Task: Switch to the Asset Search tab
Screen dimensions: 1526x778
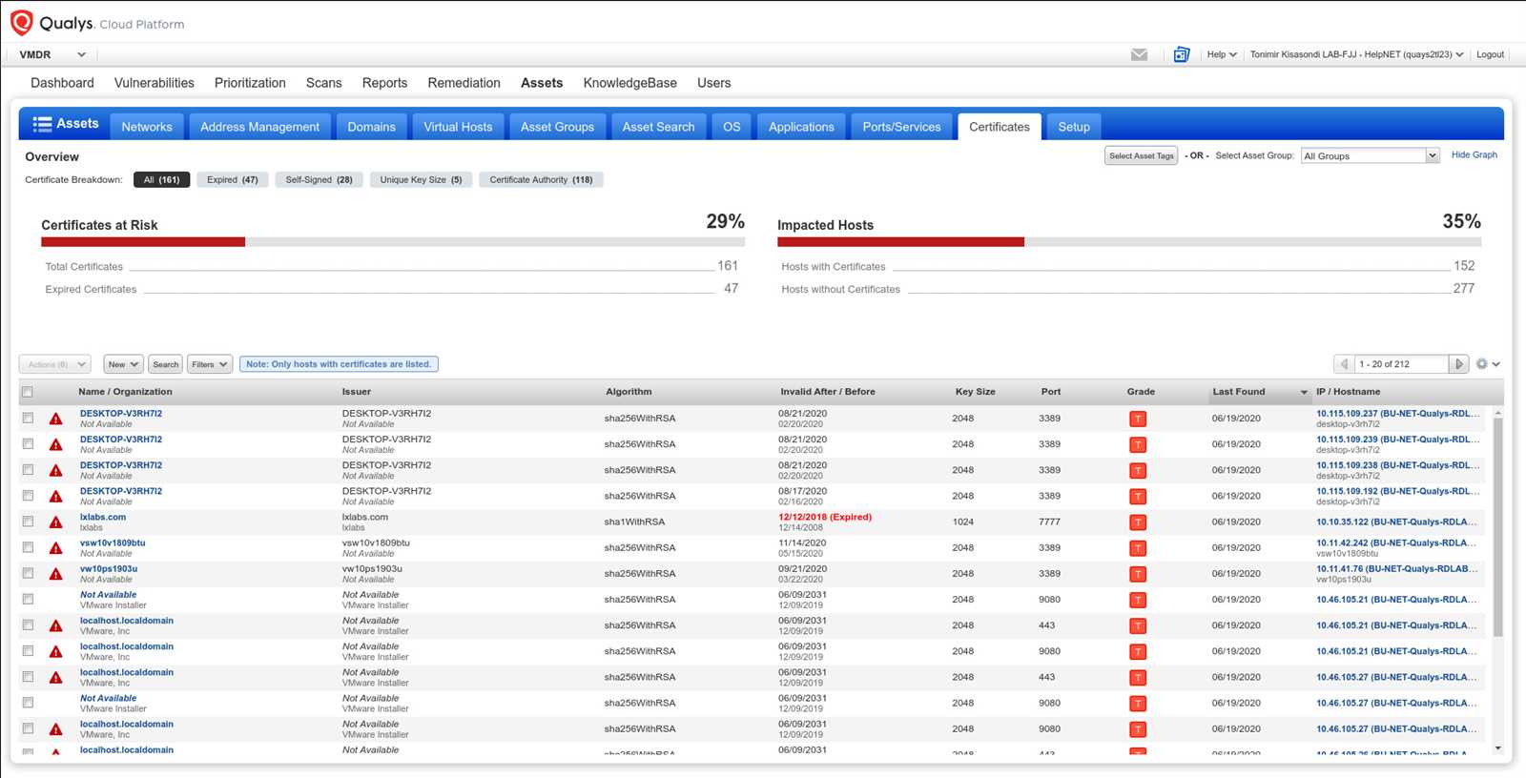Action: click(658, 127)
